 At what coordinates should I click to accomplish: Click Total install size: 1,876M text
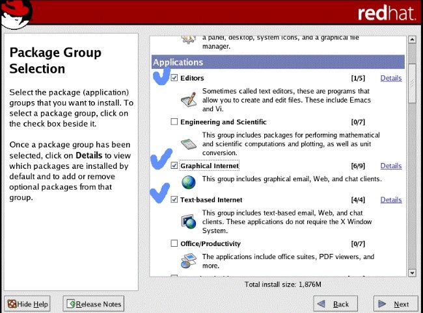(282, 284)
